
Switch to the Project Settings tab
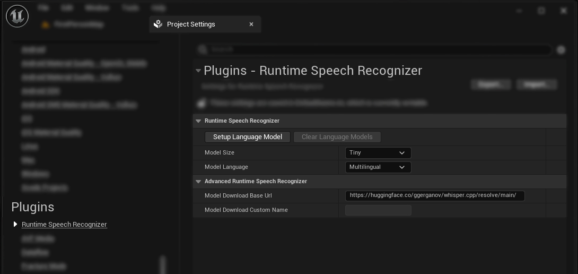191,24
